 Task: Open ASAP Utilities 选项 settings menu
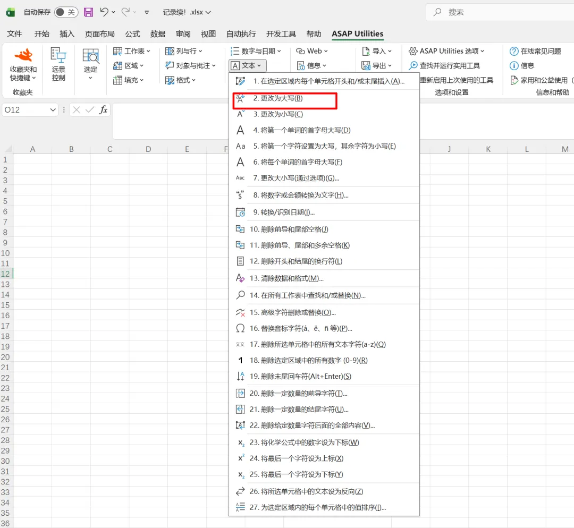(x=446, y=51)
